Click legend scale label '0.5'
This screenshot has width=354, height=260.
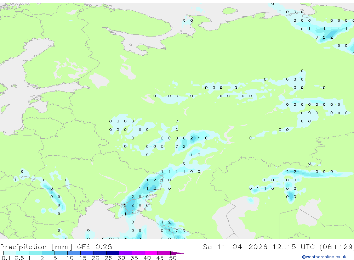(x=19, y=258)
